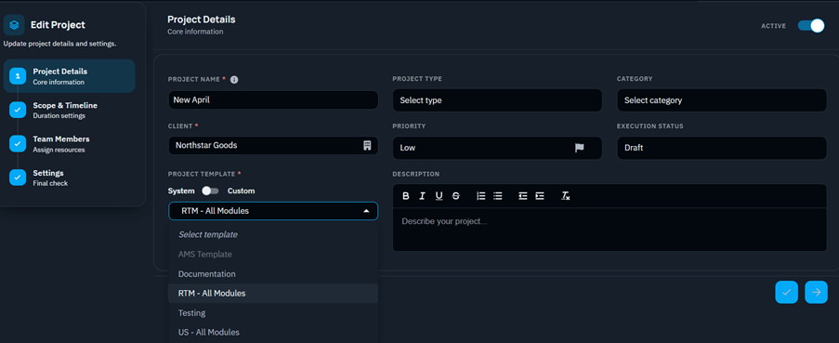839x343 pixels.
Task: Click the right arrow next button
Action: tap(816, 292)
